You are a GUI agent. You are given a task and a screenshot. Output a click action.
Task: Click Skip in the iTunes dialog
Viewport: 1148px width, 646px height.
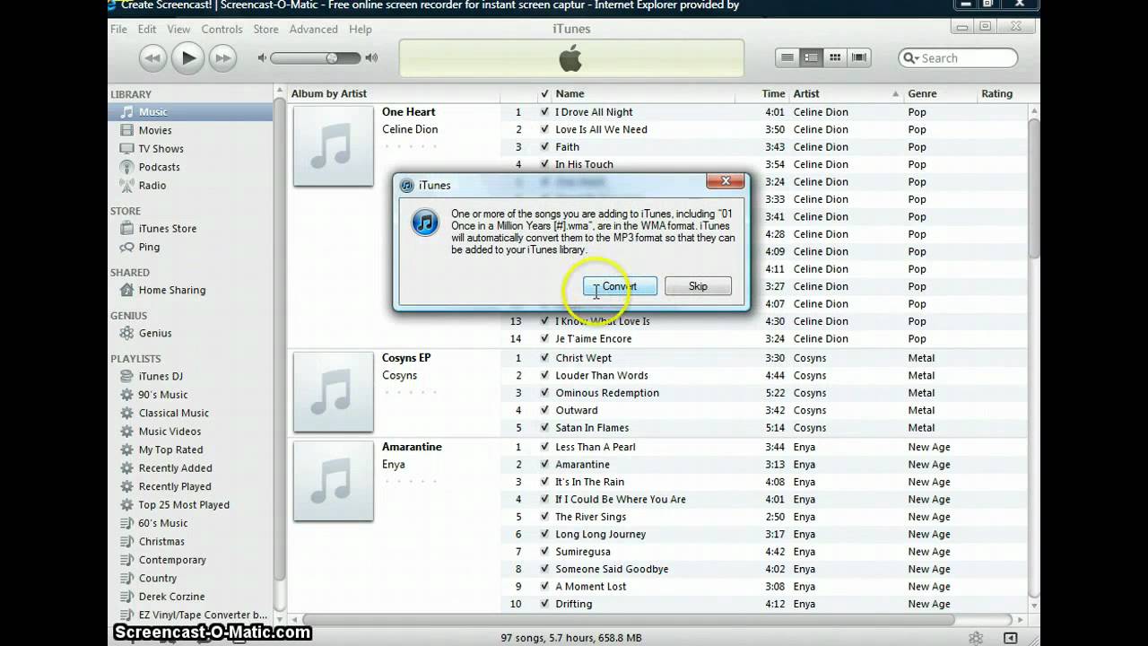tap(698, 286)
